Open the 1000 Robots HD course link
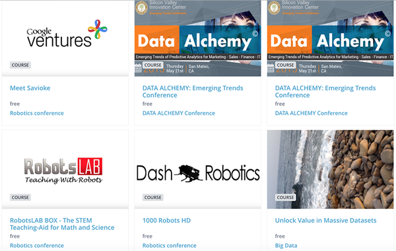Screen dimensions: 396x251 [166, 220]
